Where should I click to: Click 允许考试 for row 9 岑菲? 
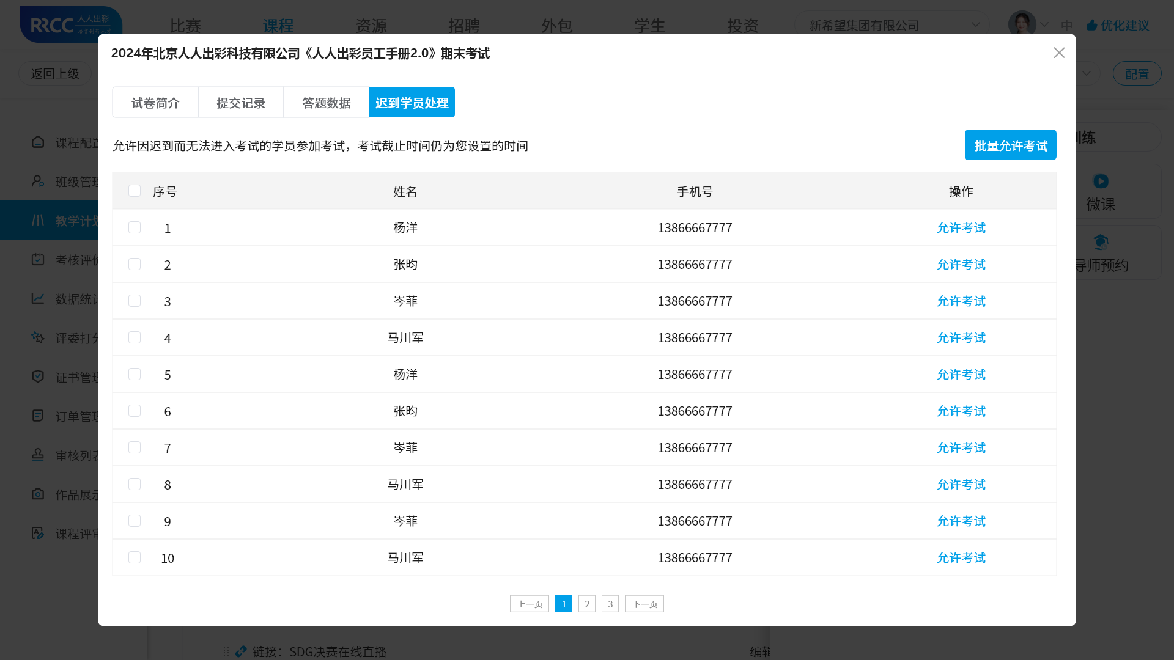pos(961,521)
